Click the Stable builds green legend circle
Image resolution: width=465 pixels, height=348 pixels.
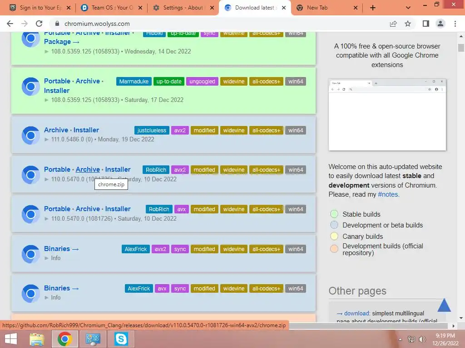click(334, 214)
